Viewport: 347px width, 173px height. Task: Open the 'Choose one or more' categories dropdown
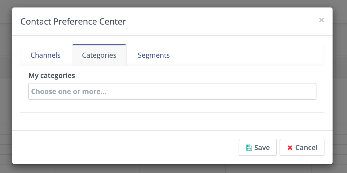click(x=172, y=91)
